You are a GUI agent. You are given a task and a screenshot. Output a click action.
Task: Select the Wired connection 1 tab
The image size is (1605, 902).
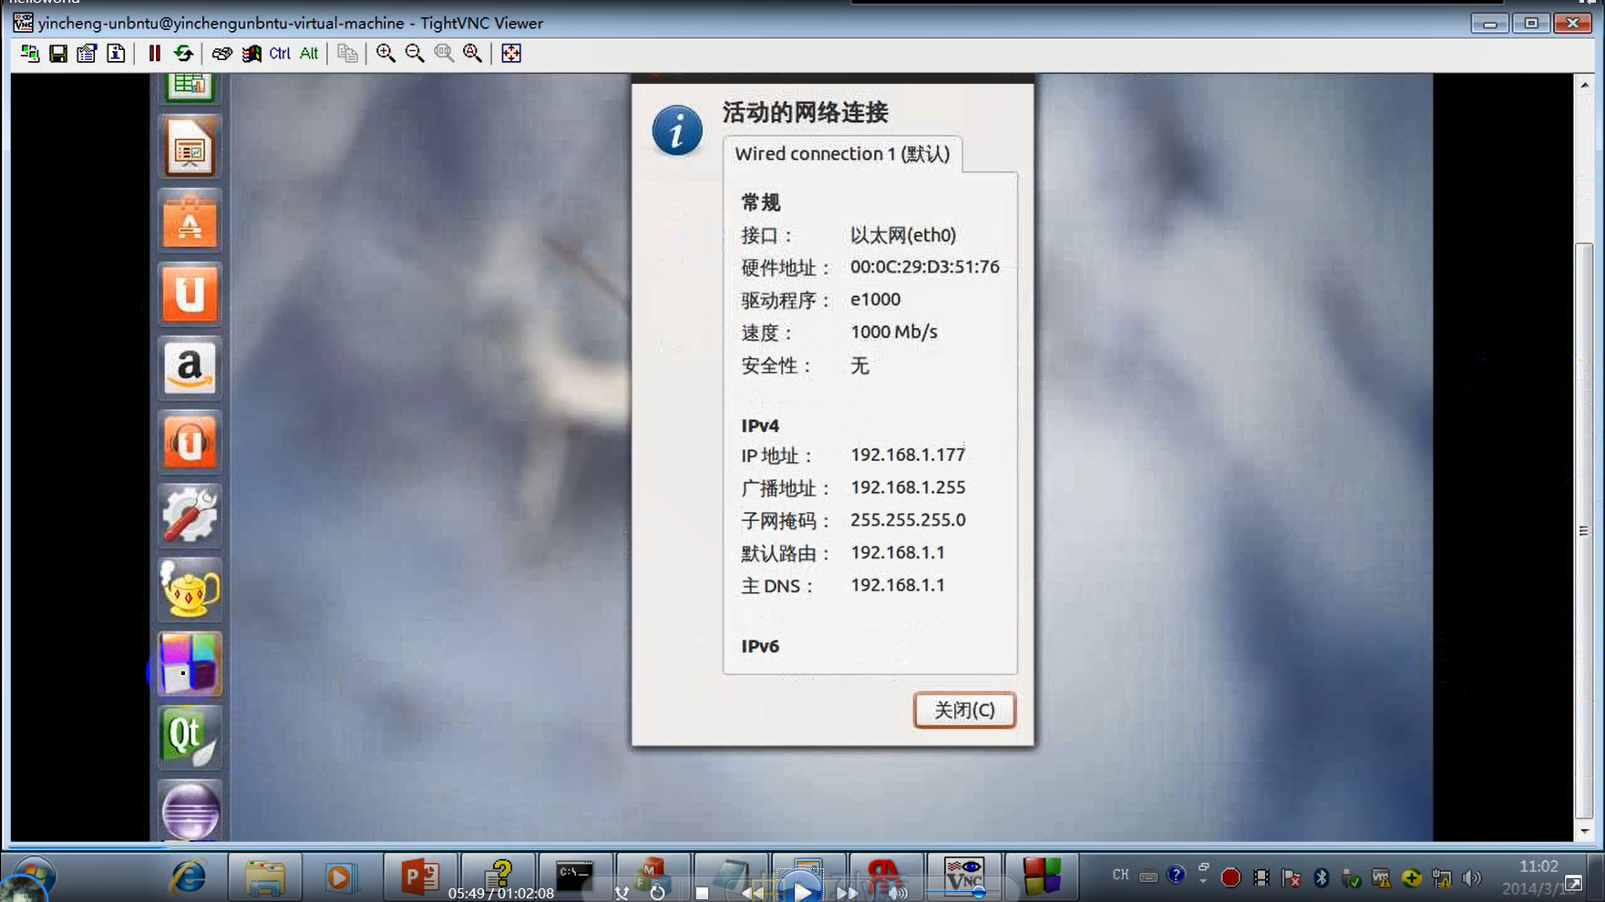pyautogui.click(x=842, y=153)
